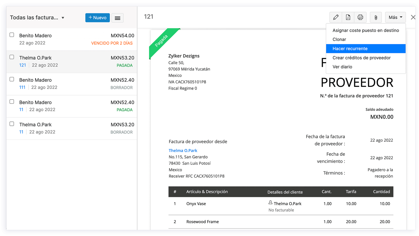This screenshot has width=419, height=236.
Task: Open Ver diario from the menu
Action: [342, 67]
